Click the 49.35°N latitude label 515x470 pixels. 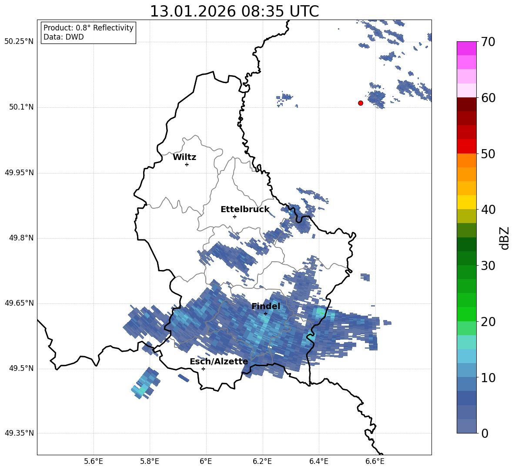(19, 433)
